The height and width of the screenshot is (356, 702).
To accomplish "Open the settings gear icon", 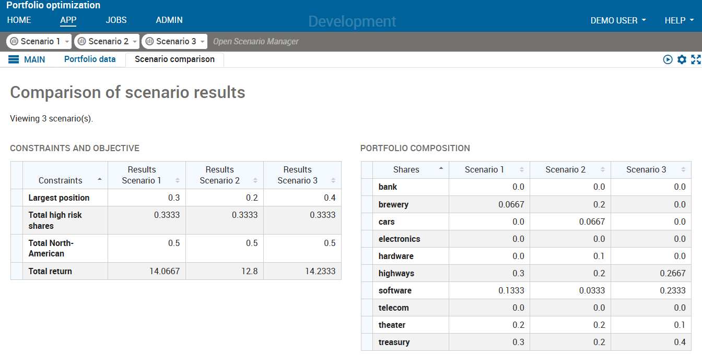I will 682,59.
